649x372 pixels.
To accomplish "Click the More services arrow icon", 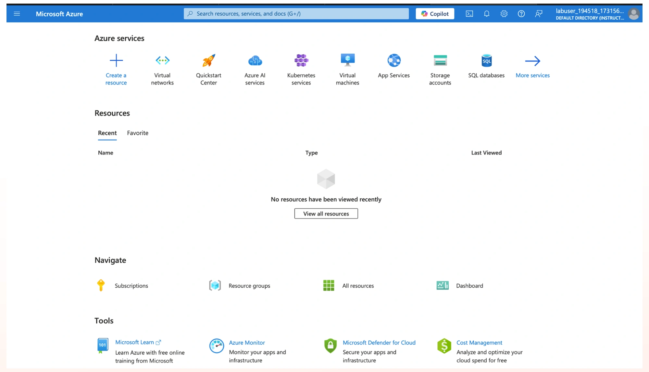I will click(x=532, y=61).
